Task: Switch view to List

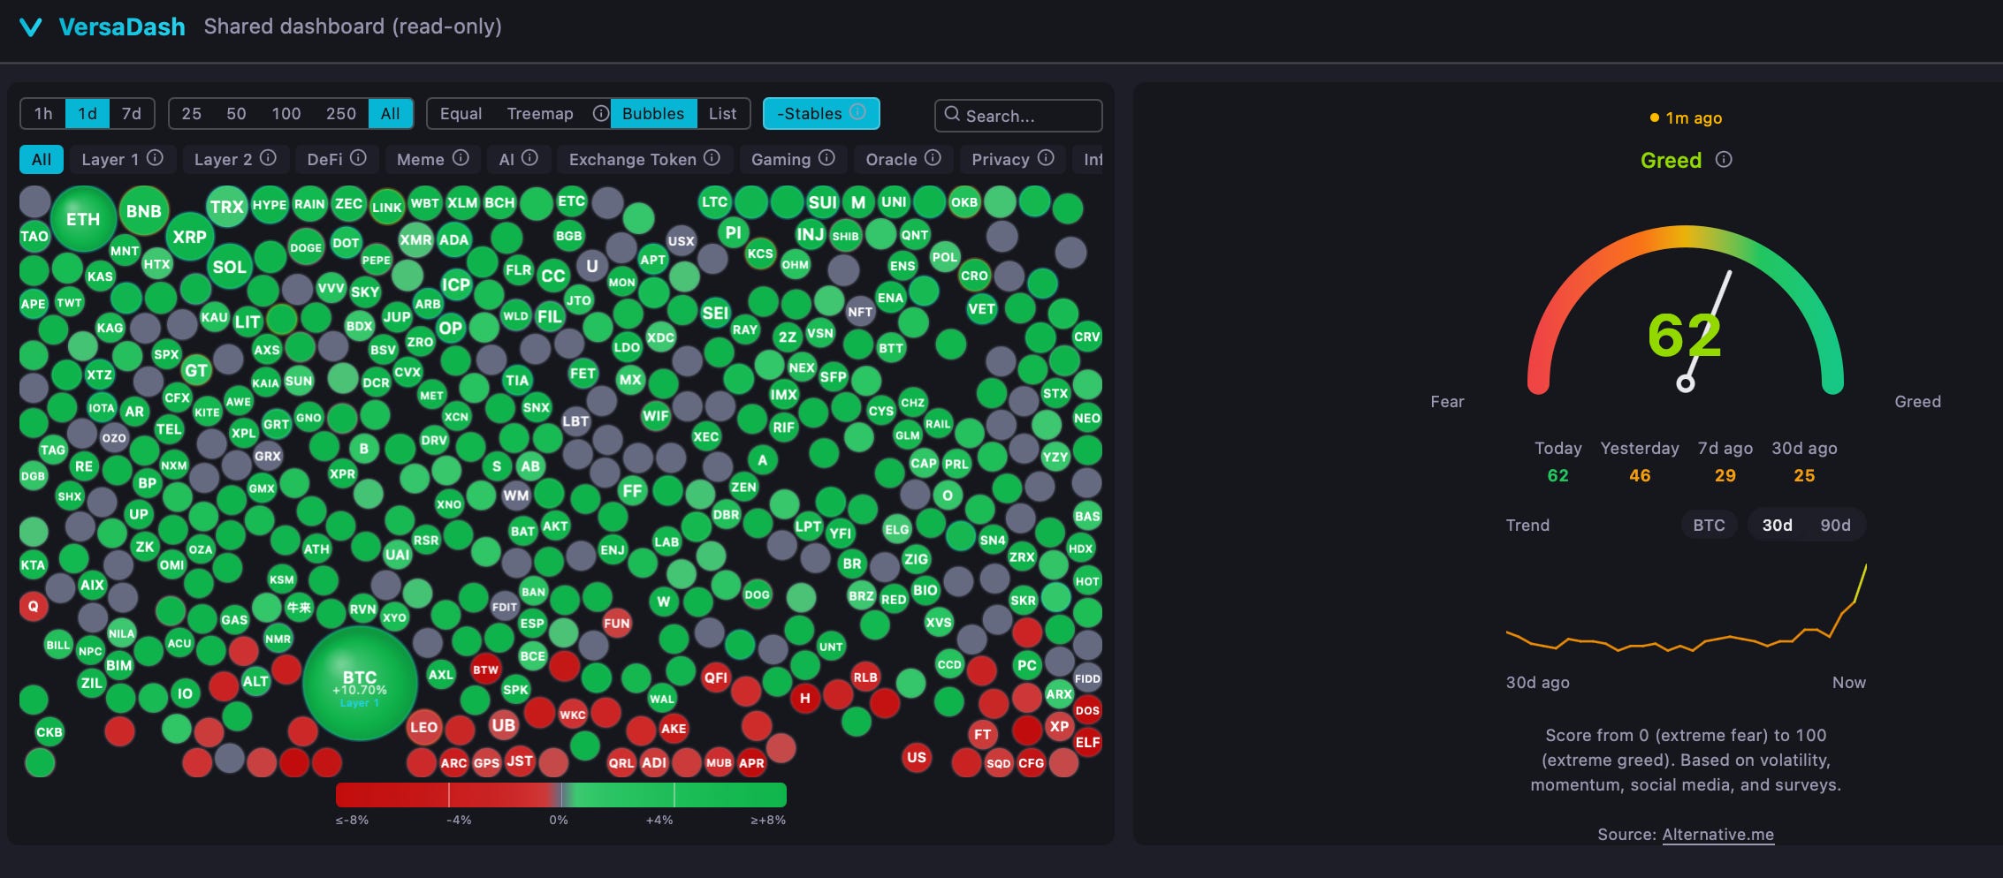Action: point(722,113)
